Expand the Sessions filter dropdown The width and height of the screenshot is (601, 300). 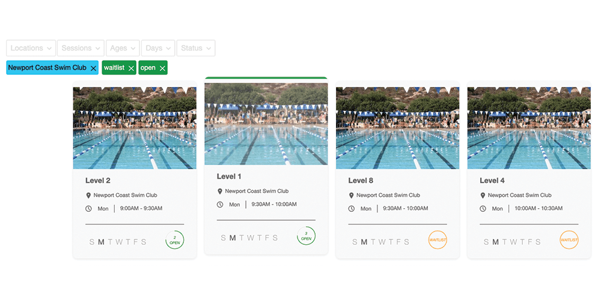tap(81, 48)
